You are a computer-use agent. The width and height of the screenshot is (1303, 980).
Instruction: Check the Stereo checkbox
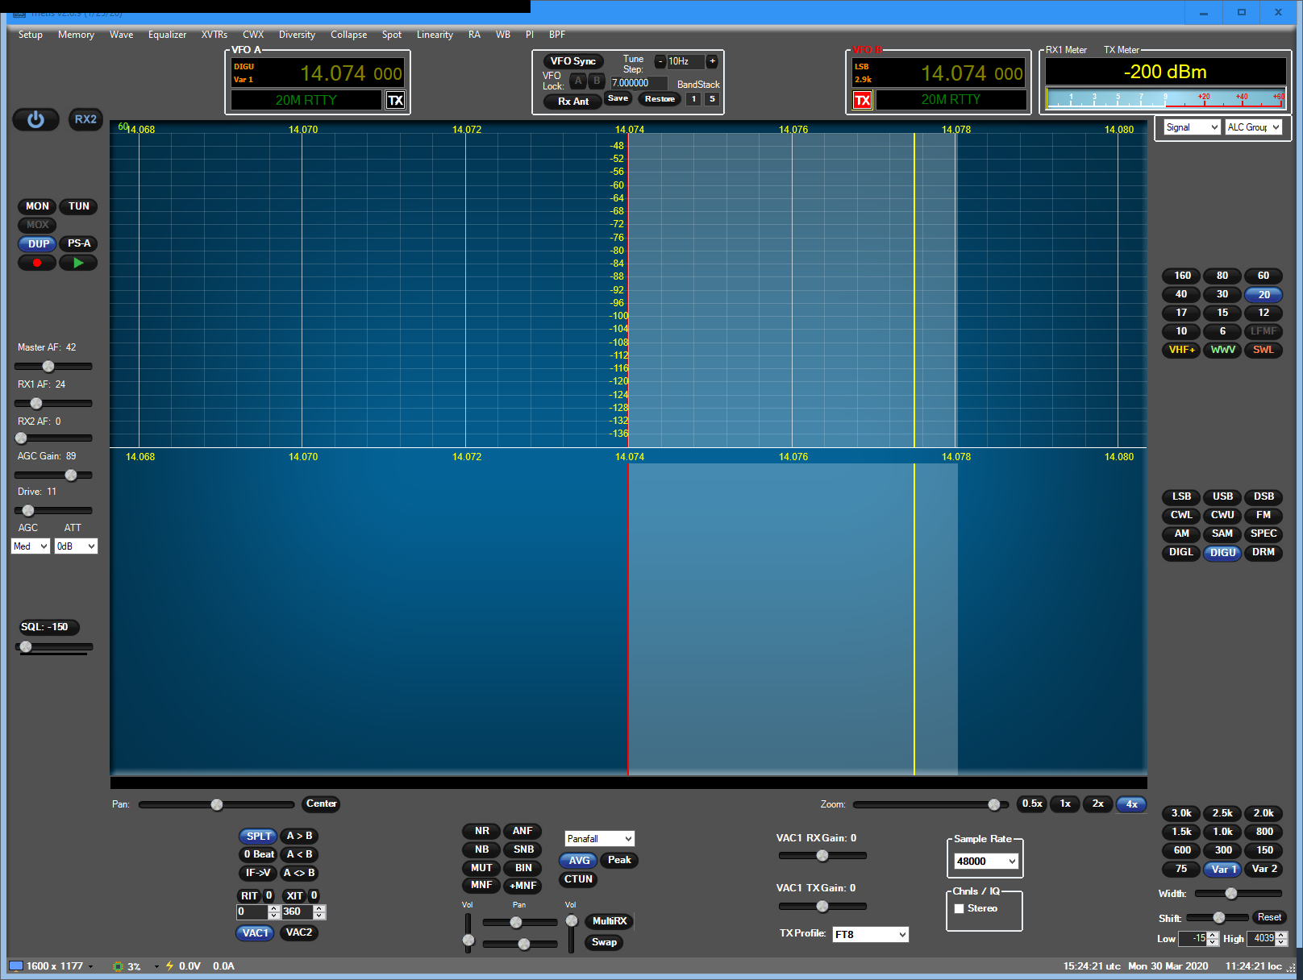[960, 908]
